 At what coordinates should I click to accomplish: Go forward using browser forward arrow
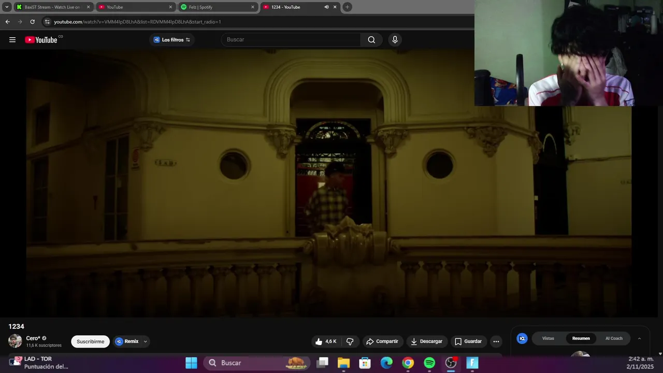[20, 22]
